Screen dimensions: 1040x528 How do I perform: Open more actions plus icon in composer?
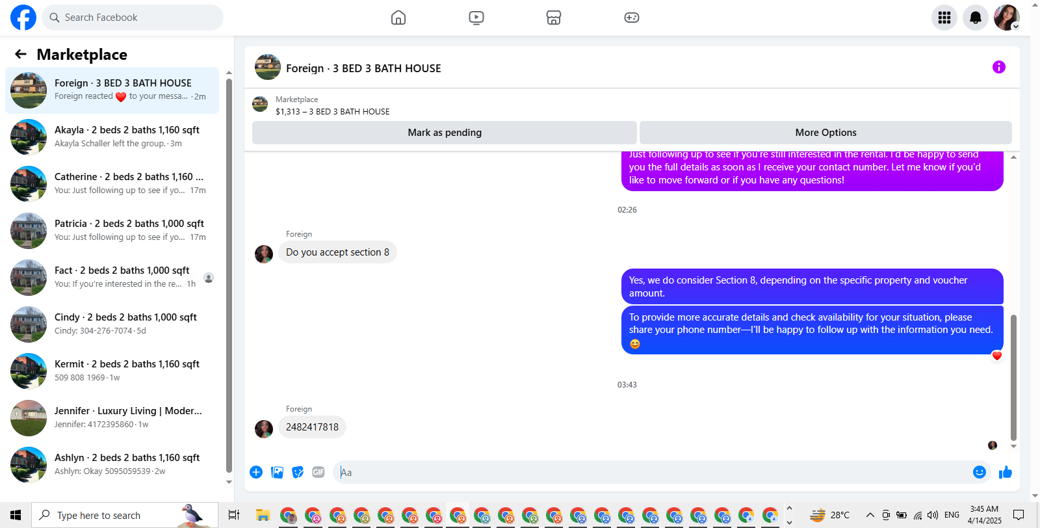click(256, 472)
